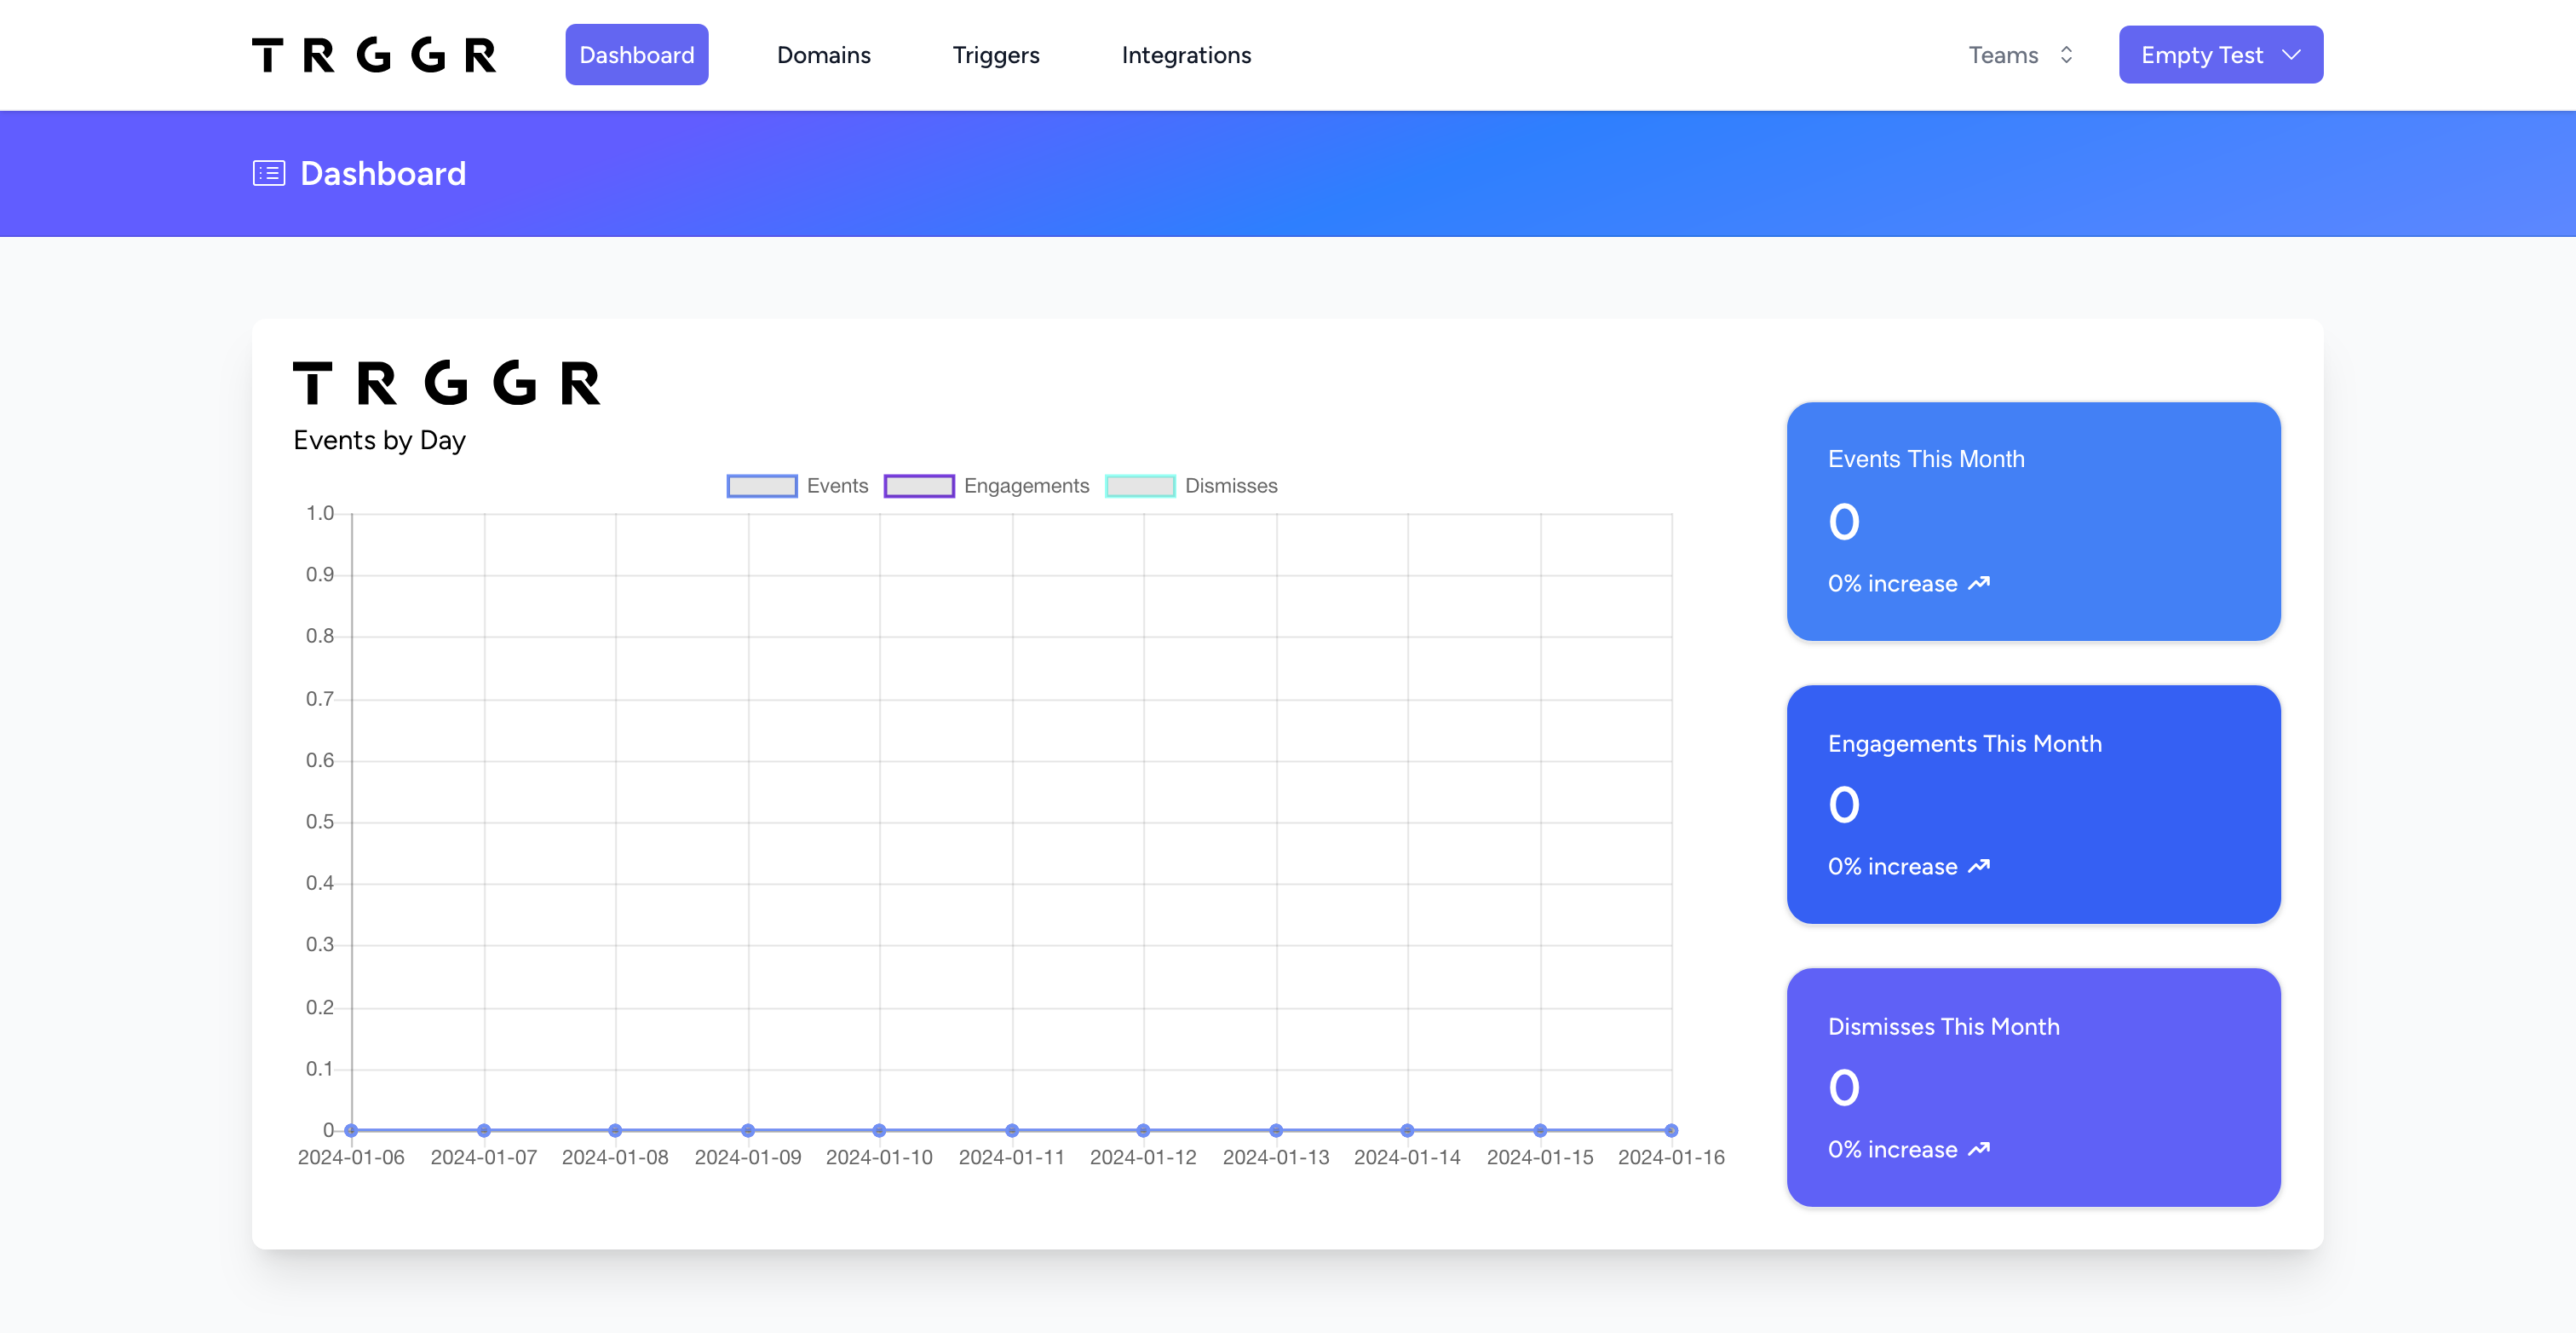Click the Events by Day chart title
Viewport: 2576px width, 1333px height.
(379, 441)
